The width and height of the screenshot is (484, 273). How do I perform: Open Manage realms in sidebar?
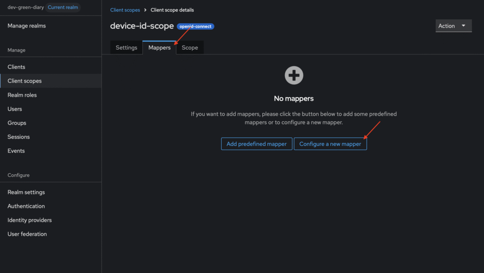tap(27, 26)
